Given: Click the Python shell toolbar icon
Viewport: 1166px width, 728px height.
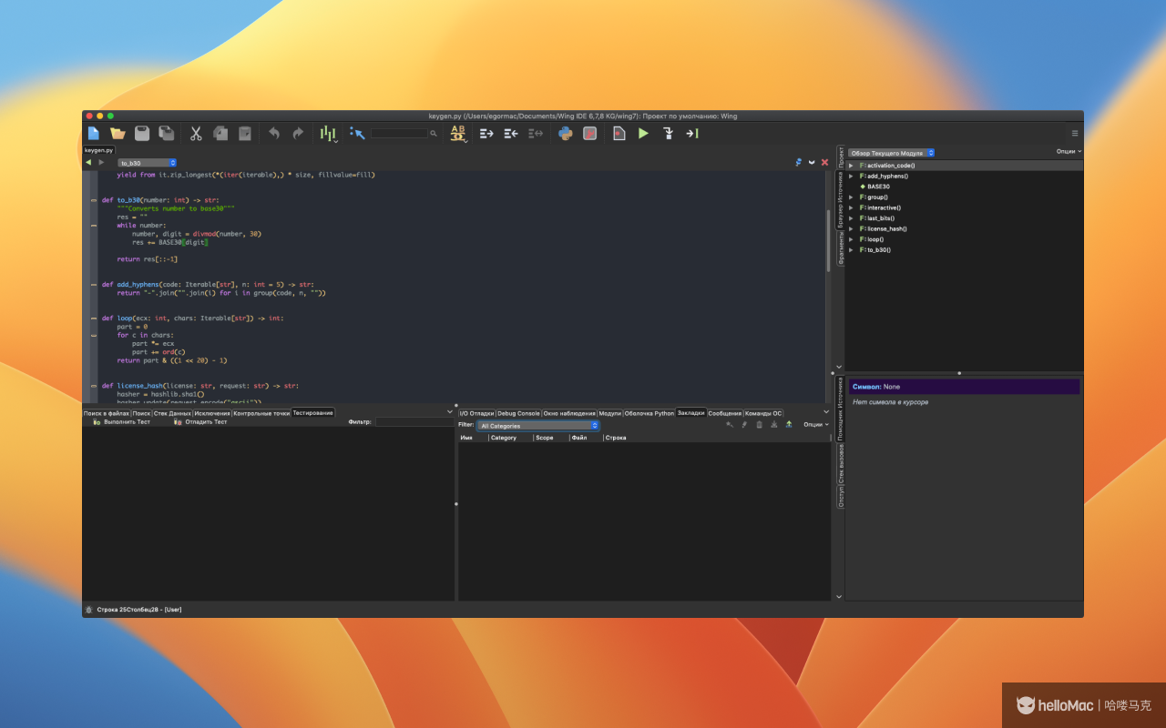Looking at the screenshot, I should click(565, 133).
